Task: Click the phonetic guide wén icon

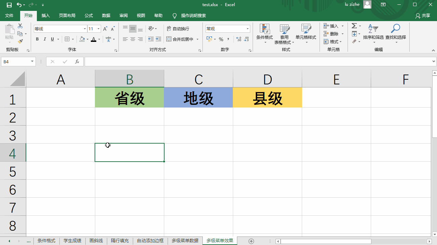Action: tap(108, 39)
